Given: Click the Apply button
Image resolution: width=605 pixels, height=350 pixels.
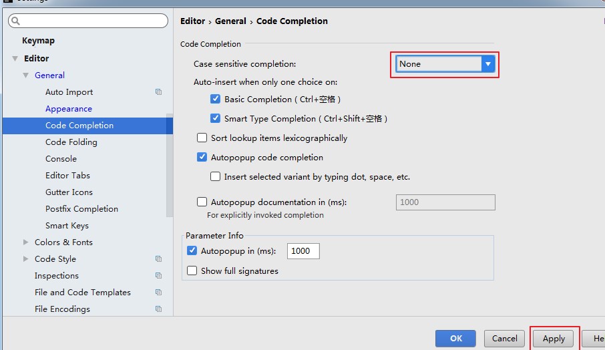Looking at the screenshot, I should coord(554,339).
